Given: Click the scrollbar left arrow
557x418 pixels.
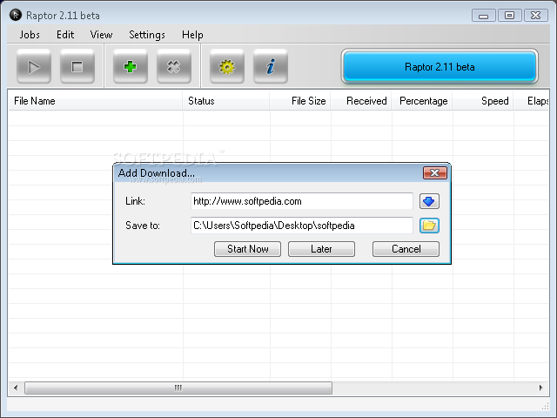Looking at the screenshot, I should (x=16, y=388).
